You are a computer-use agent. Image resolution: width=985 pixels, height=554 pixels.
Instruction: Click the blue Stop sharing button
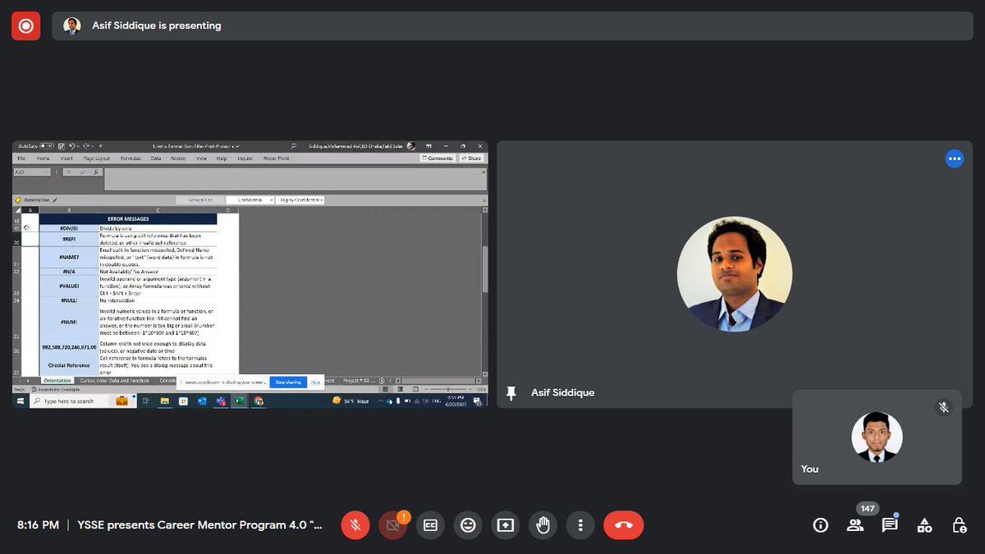point(287,382)
